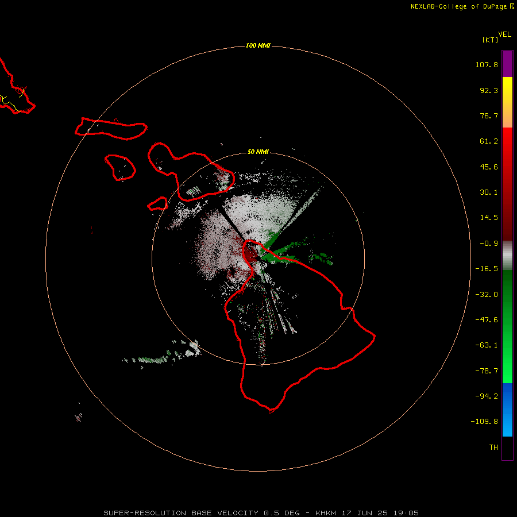
Task: Click the 107.8 legend value
Action: (487, 64)
